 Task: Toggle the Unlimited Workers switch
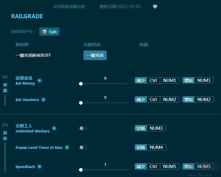tap(84, 128)
